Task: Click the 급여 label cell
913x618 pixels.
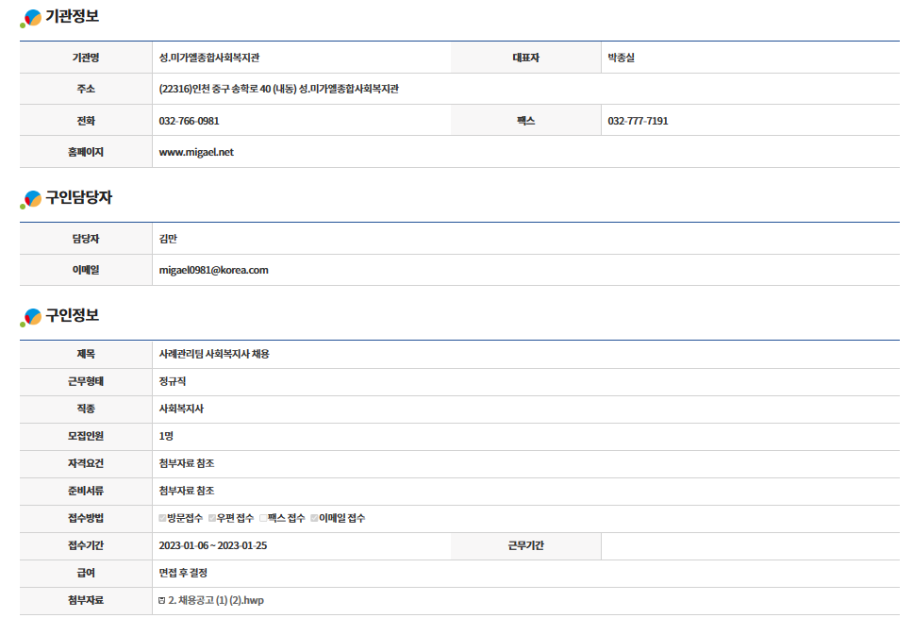Action: [x=86, y=573]
